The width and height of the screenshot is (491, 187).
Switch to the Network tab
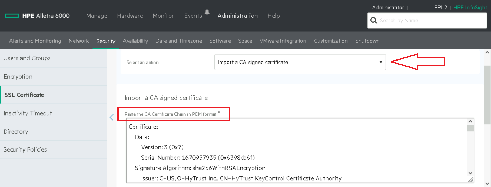point(79,41)
